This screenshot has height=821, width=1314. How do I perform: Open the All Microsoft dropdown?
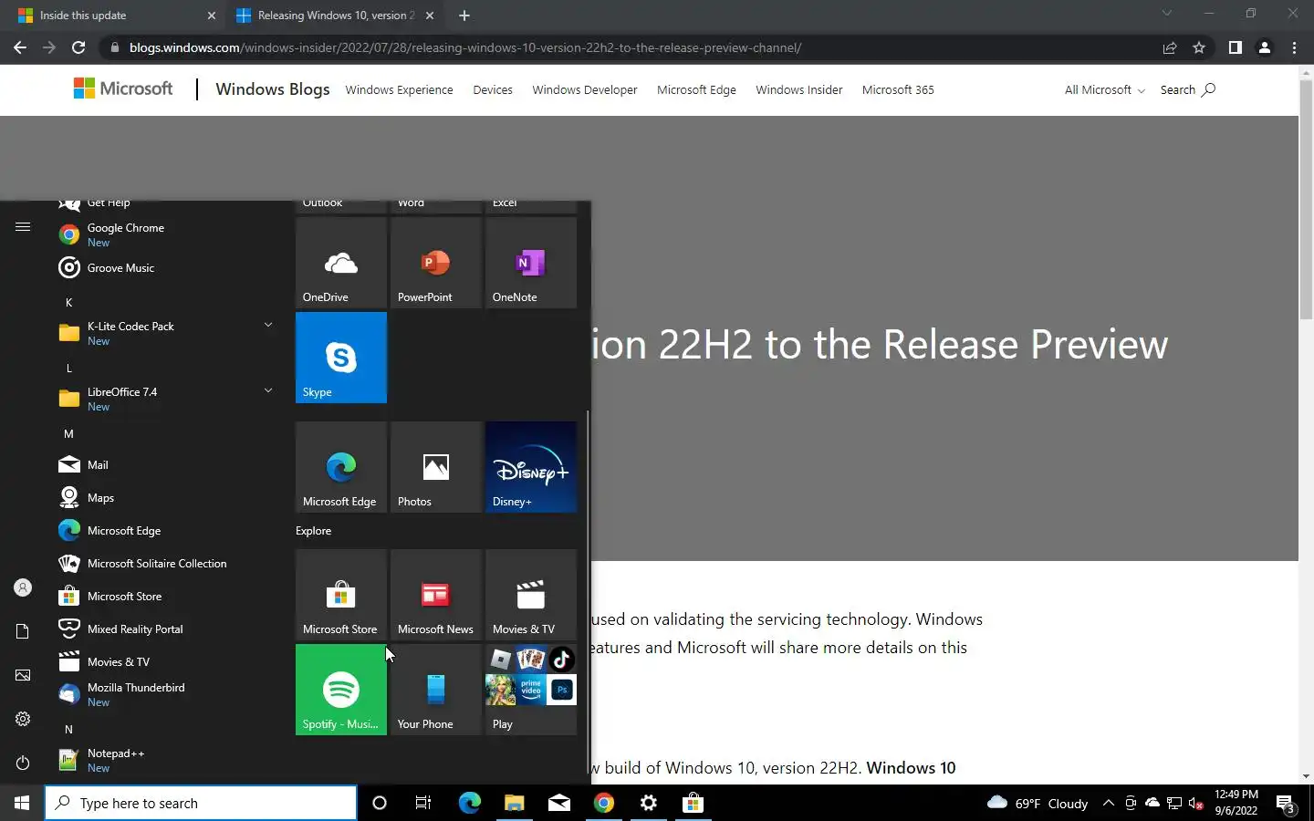[1104, 89]
